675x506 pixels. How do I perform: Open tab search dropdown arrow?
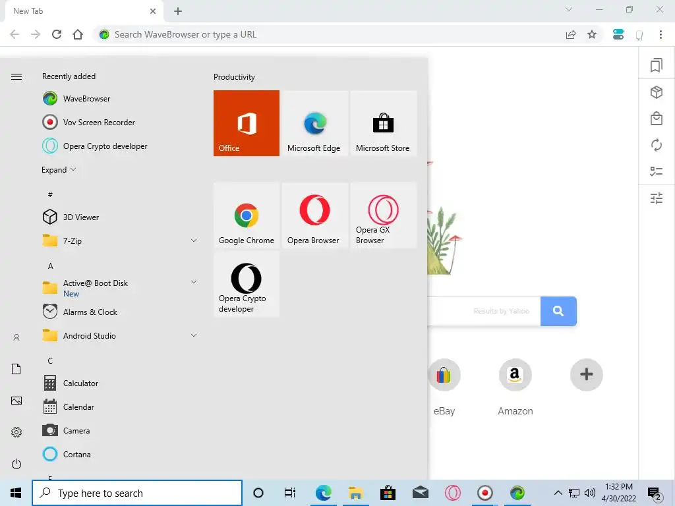coord(569,9)
